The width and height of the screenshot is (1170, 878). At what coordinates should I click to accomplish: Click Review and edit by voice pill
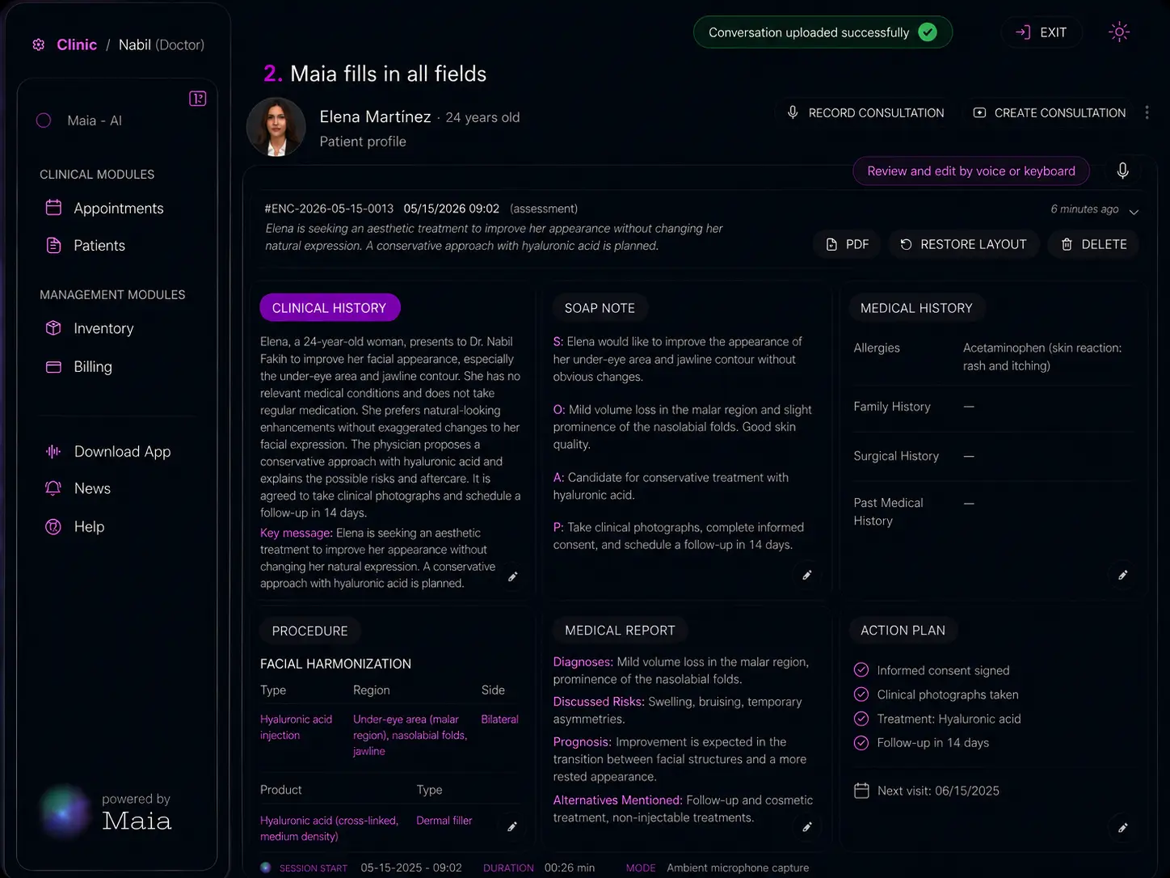point(971,171)
